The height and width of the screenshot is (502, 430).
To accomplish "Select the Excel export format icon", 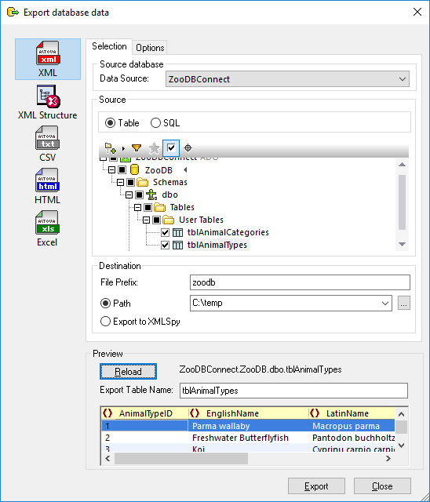I will pyautogui.click(x=48, y=229).
